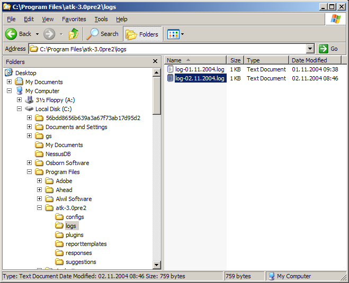
Task: Collapse the atk-3.0pre2 folder node
Action: (39, 208)
